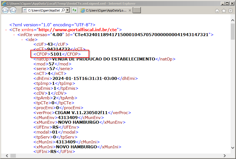This screenshot has height=159, width=236.
Task: Click the horizontal scrollbar right arrow
Action: click(225, 155)
